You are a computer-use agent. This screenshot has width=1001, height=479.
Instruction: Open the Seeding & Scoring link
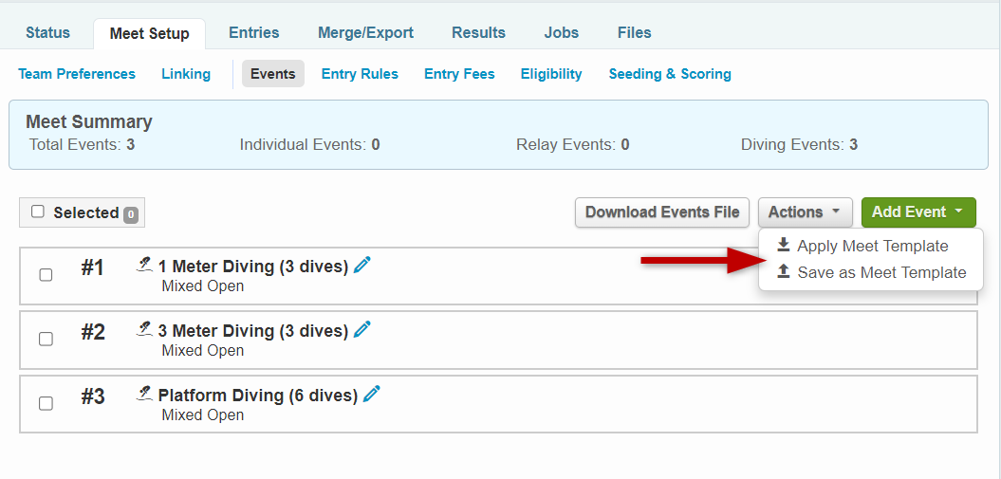[670, 74]
